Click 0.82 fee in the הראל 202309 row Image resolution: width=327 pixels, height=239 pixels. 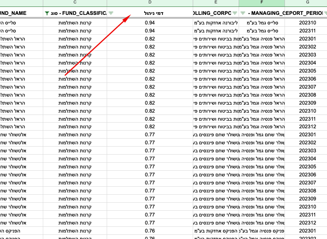point(150,103)
